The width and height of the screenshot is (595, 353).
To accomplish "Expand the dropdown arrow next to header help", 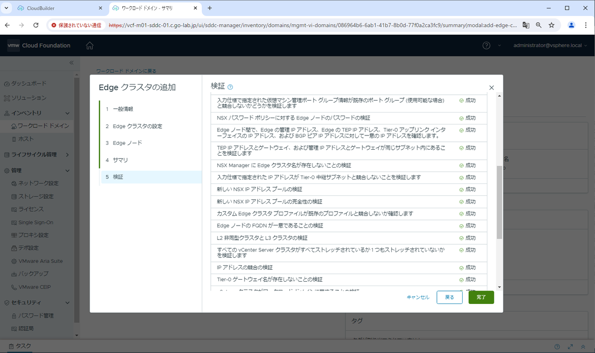I will click(499, 46).
